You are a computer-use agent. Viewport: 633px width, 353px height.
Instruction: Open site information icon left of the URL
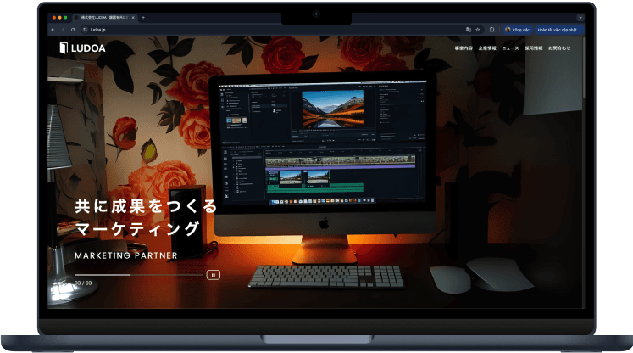pos(85,30)
